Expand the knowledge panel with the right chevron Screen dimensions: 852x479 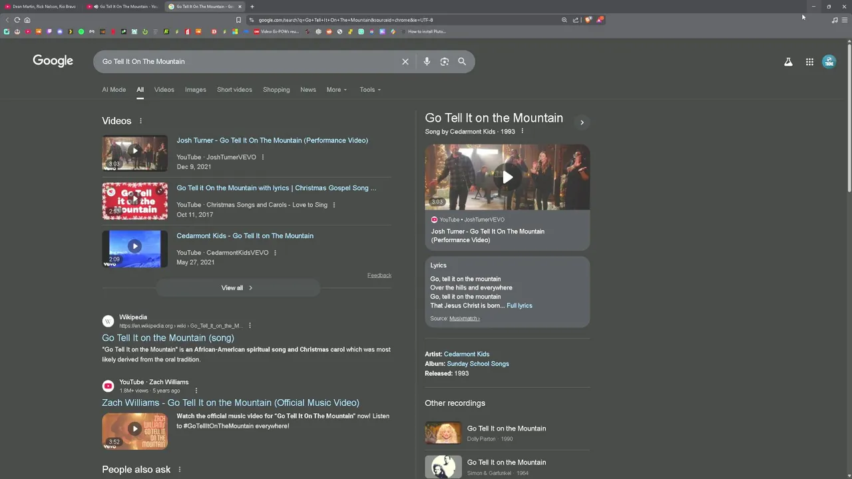pos(582,122)
